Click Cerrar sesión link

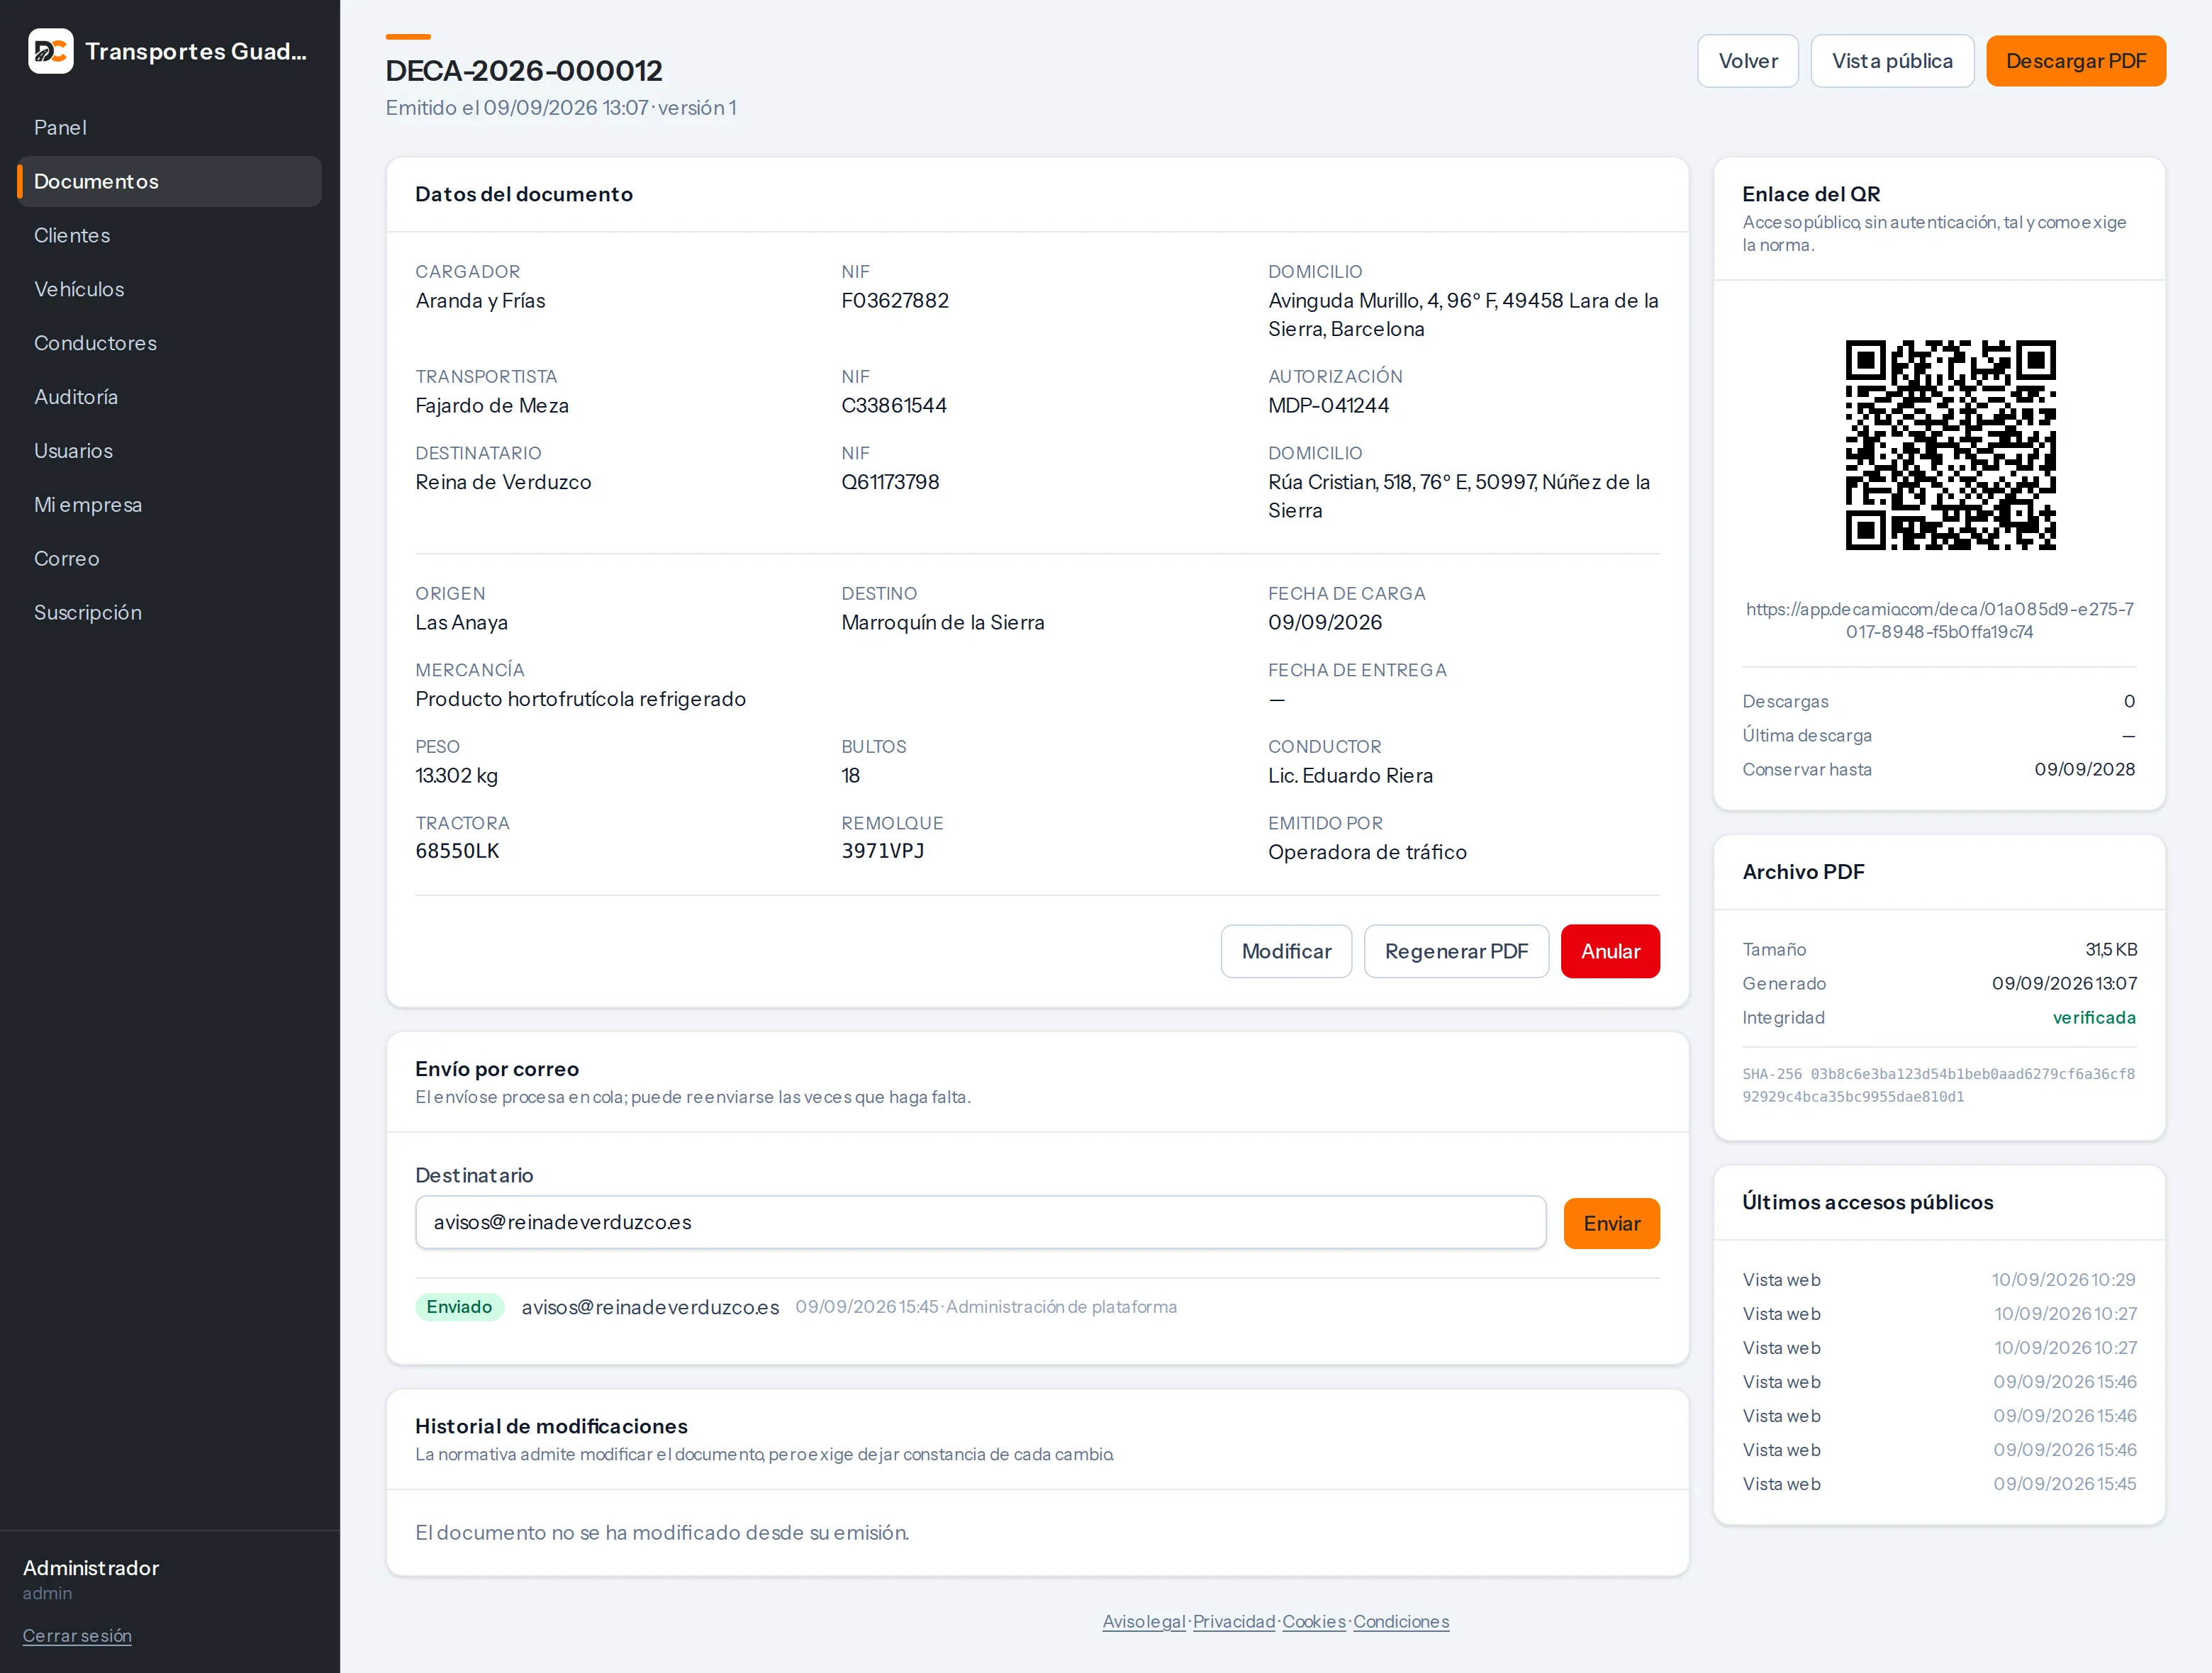pyautogui.click(x=77, y=1636)
